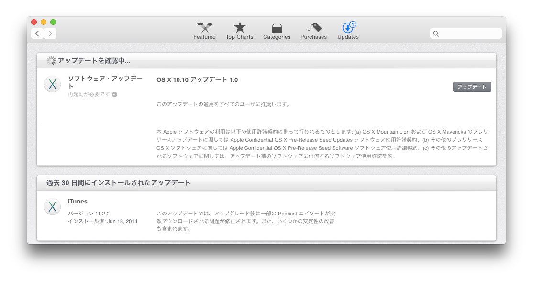Click the spinning progress indicator
This screenshot has width=533, height=282.
pos(51,61)
